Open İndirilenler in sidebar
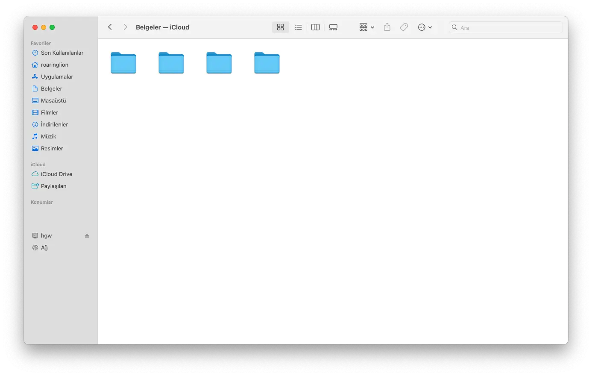 61,125
